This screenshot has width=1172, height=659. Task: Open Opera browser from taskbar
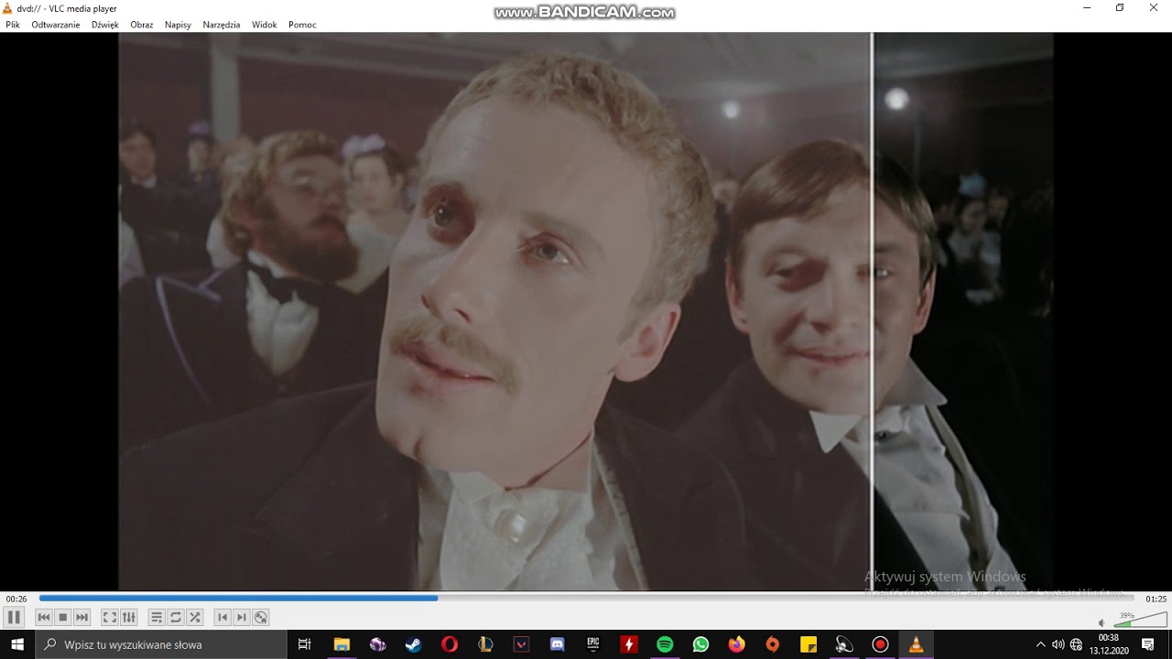pos(450,644)
